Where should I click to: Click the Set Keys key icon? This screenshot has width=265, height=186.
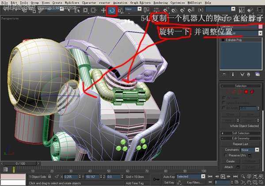(156, 179)
